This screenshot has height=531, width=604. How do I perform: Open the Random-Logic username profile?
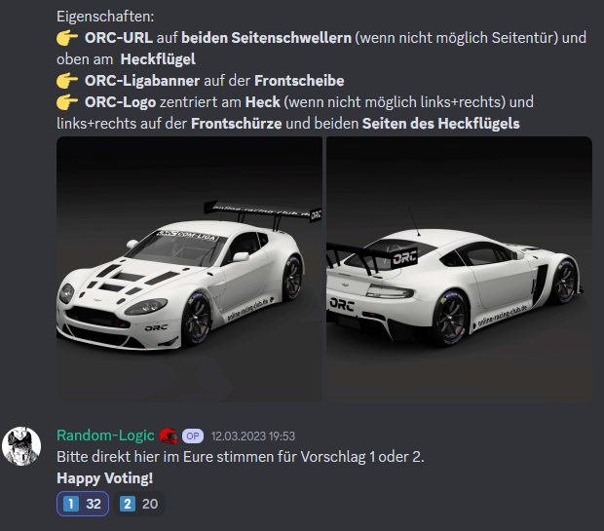coord(105,436)
